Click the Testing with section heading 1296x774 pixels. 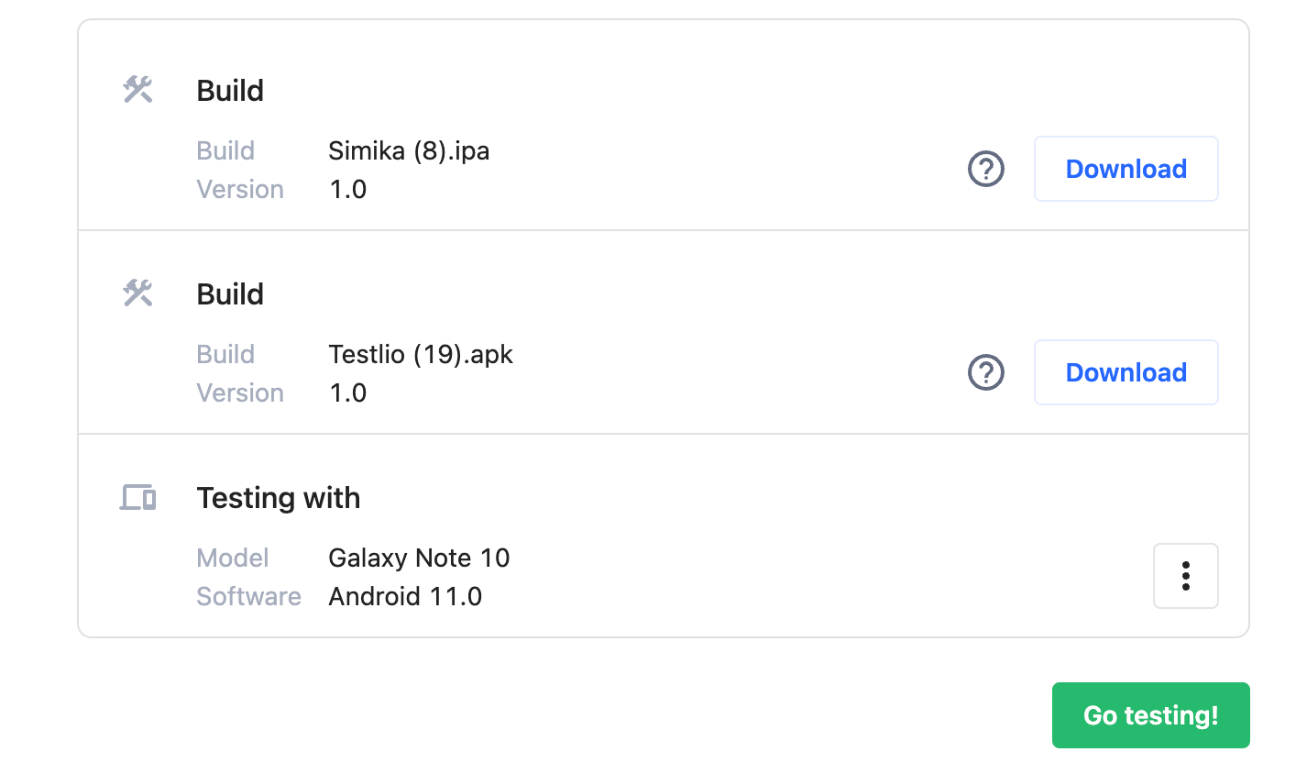279,497
